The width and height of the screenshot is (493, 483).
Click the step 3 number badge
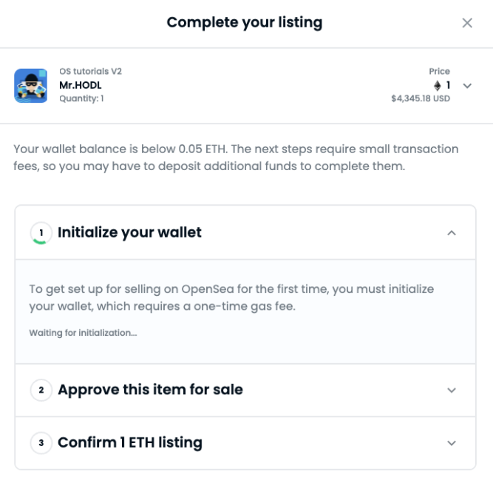pyautogui.click(x=41, y=443)
